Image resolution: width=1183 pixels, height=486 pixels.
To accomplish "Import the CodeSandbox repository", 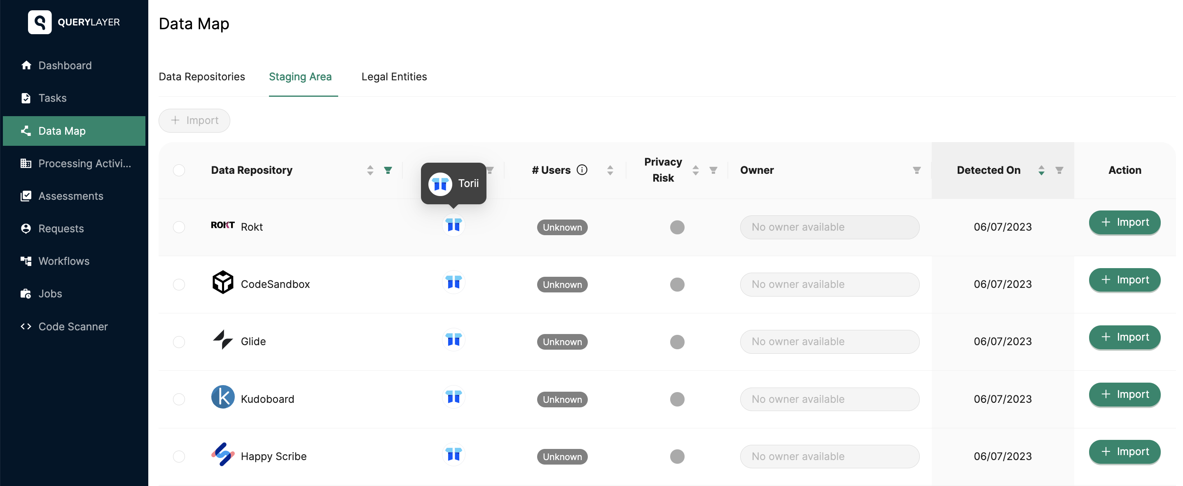I will coord(1125,280).
